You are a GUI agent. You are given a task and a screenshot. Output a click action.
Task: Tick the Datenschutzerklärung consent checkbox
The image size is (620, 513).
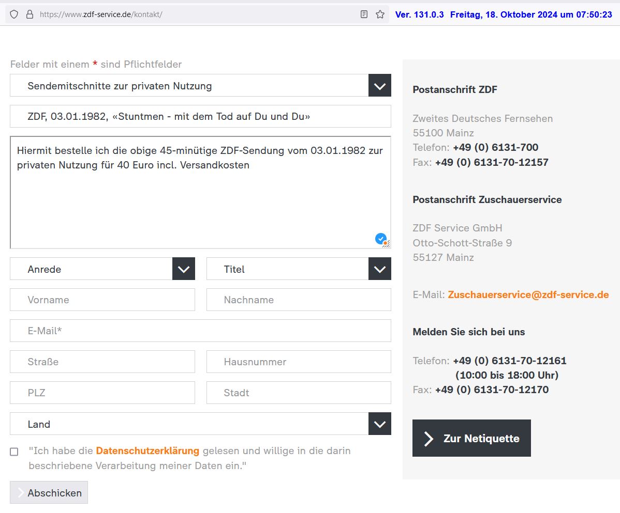(x=14, y=452)
